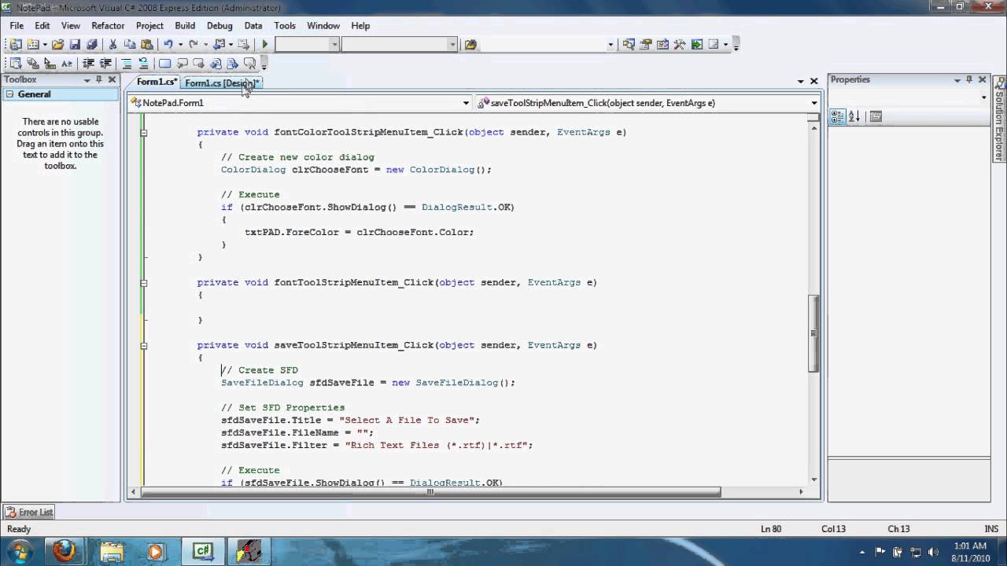Click the Uncomment selected lines icon
Viewport: 1007px width, 566px height.
pyautogui.click(x=143, y=64)
